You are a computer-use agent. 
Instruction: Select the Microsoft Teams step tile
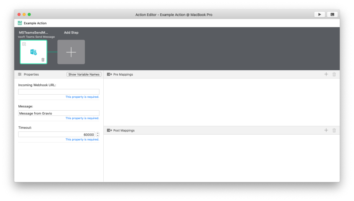click(33, 52)
